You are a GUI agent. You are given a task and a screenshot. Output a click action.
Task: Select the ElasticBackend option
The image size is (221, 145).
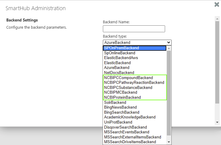click(117, 63)
